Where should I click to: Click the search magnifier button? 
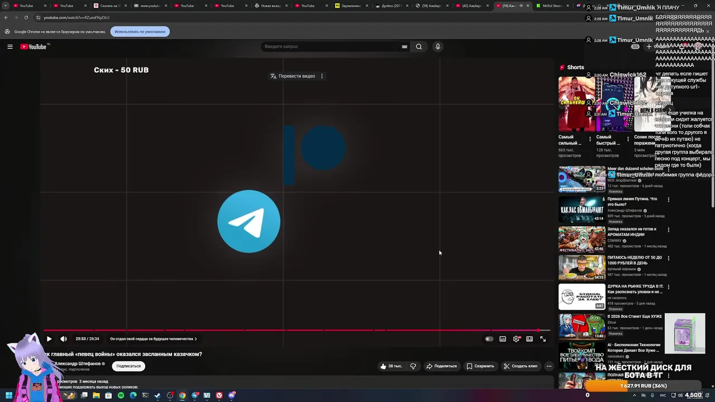pos(418,47)
